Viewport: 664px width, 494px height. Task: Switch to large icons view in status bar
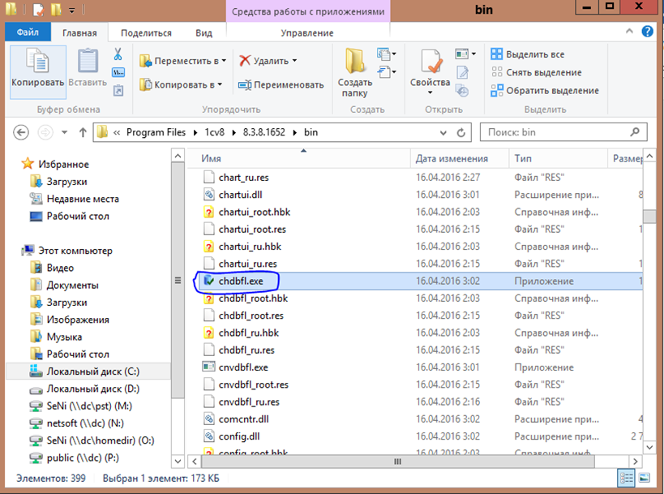pos(645,479)
